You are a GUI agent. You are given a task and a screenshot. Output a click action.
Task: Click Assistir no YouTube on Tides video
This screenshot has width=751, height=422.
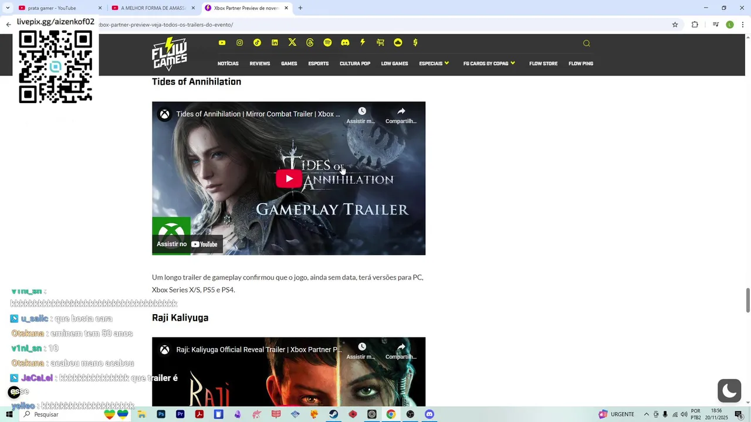[187, 244]
